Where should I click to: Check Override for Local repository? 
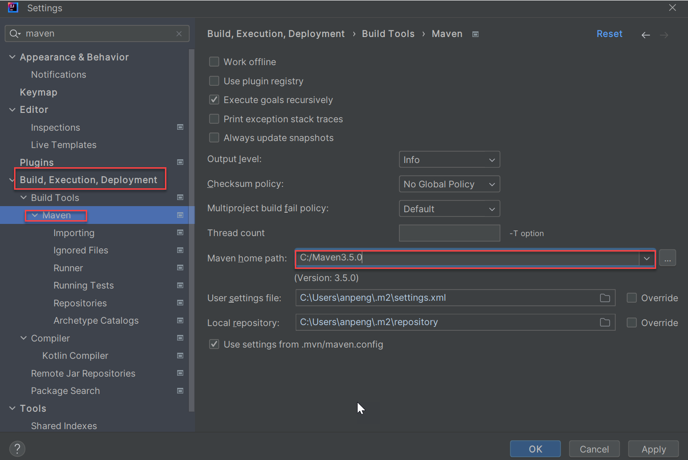tap(632, 323)
